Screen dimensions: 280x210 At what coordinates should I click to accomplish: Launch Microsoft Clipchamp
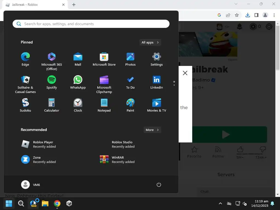[104, 84]
